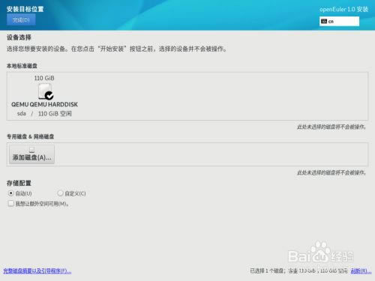Click the sda / 110 GiB 空闲 label
The height and width of the screenshot is (281, 375).
[44, 114]
